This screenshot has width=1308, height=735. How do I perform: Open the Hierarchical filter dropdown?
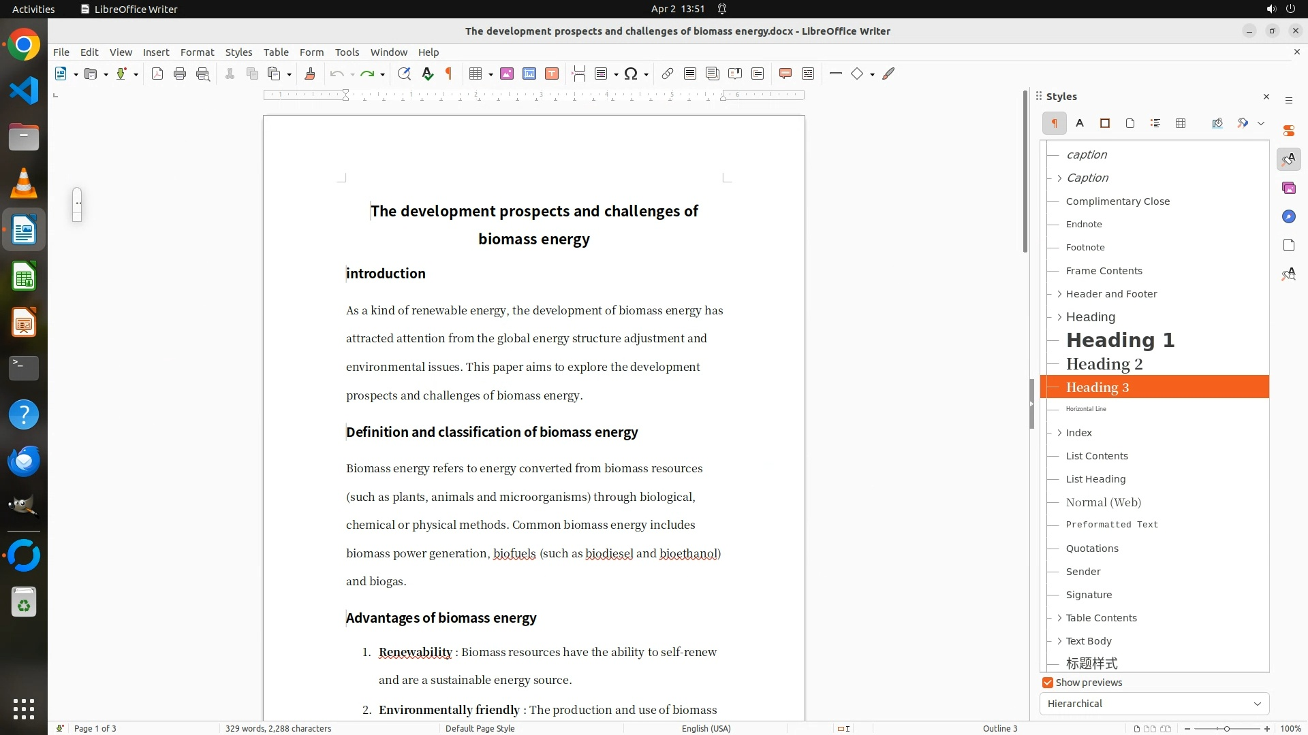1154,704
